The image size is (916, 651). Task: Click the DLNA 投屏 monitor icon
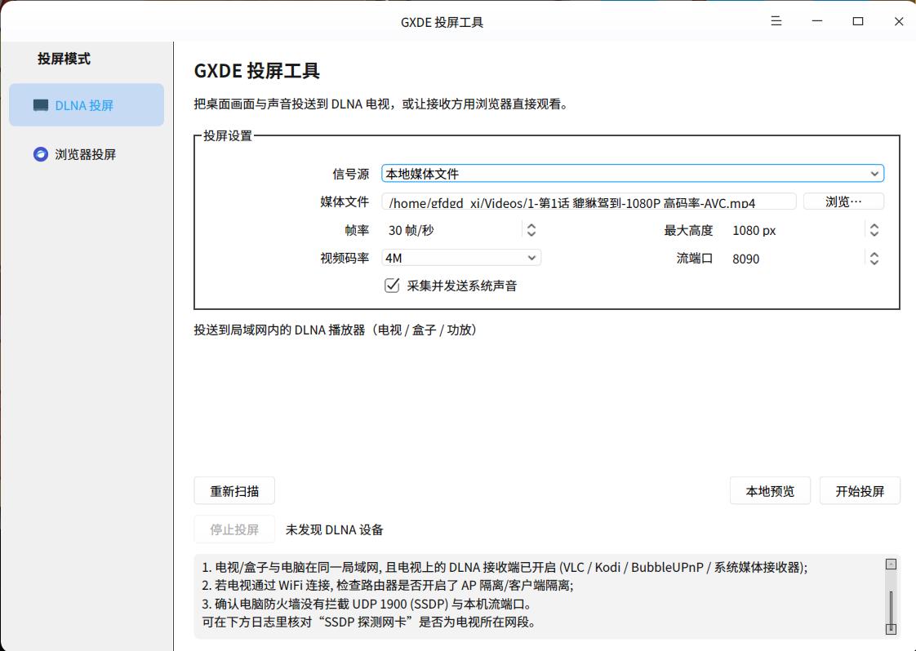coord(41,106)
